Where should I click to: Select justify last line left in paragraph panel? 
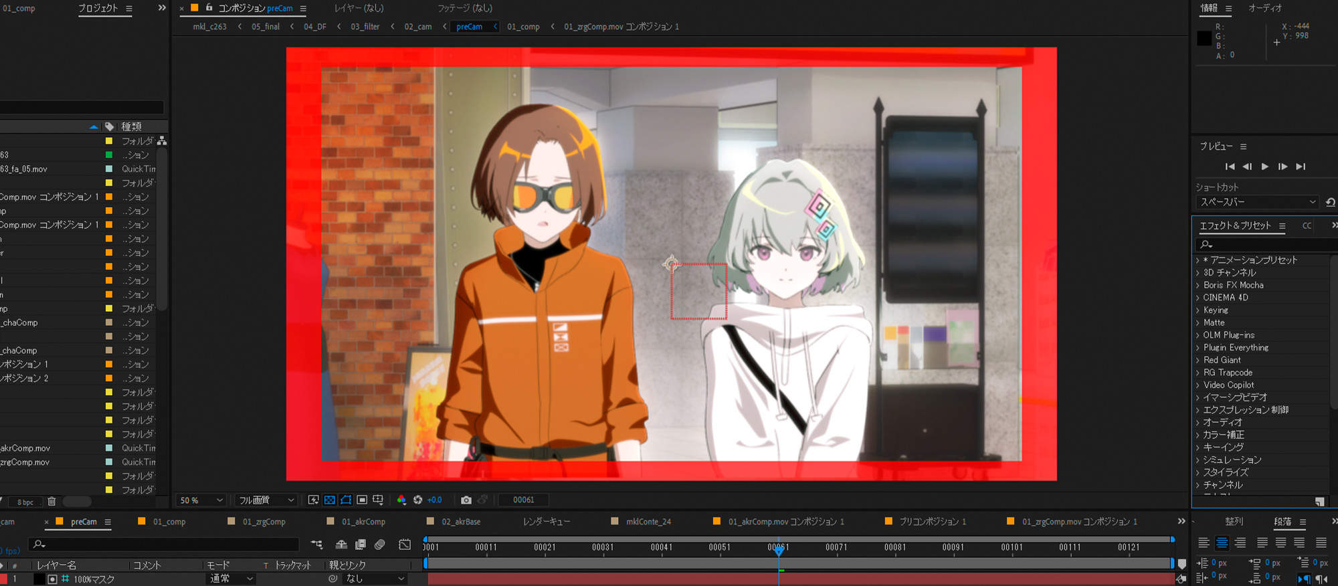(1262, 543)
